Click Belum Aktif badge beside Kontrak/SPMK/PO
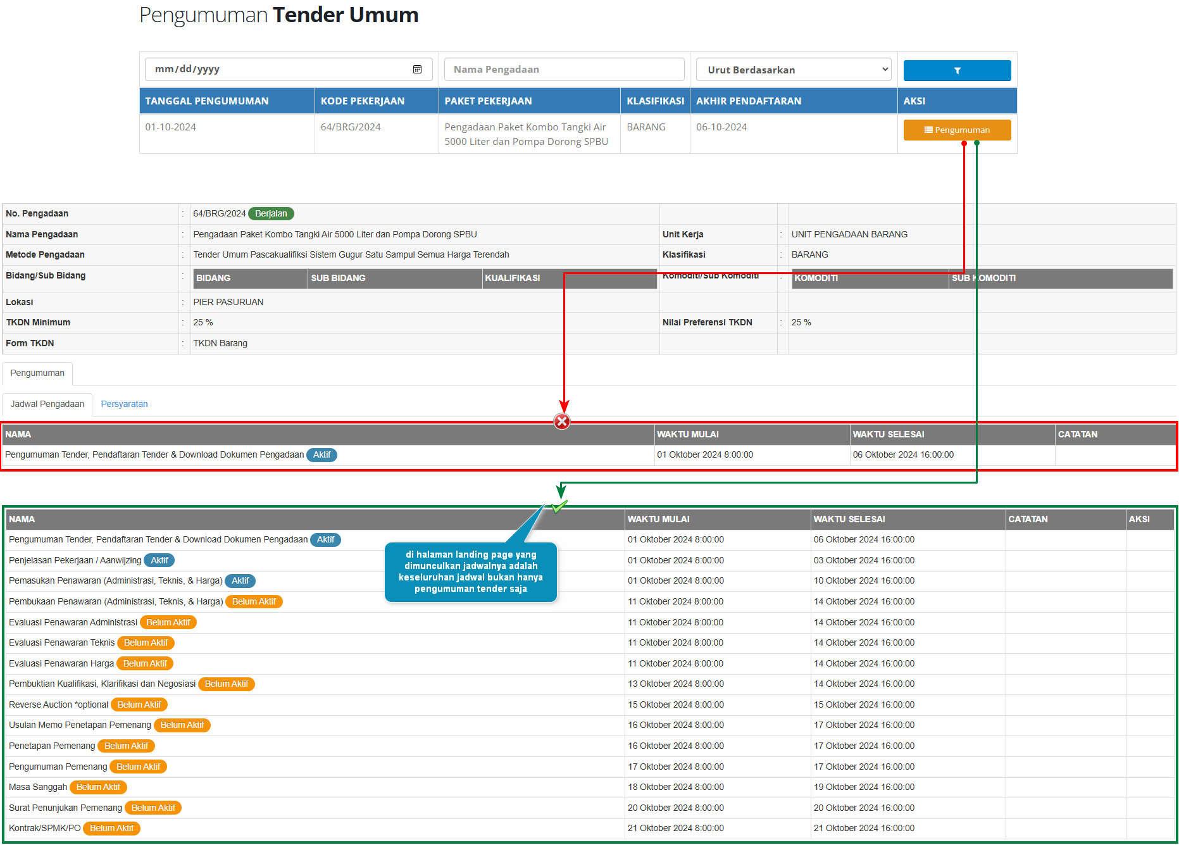 111,828
